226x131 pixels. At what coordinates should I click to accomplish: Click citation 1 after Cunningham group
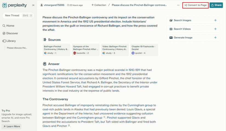pos(104,117)
